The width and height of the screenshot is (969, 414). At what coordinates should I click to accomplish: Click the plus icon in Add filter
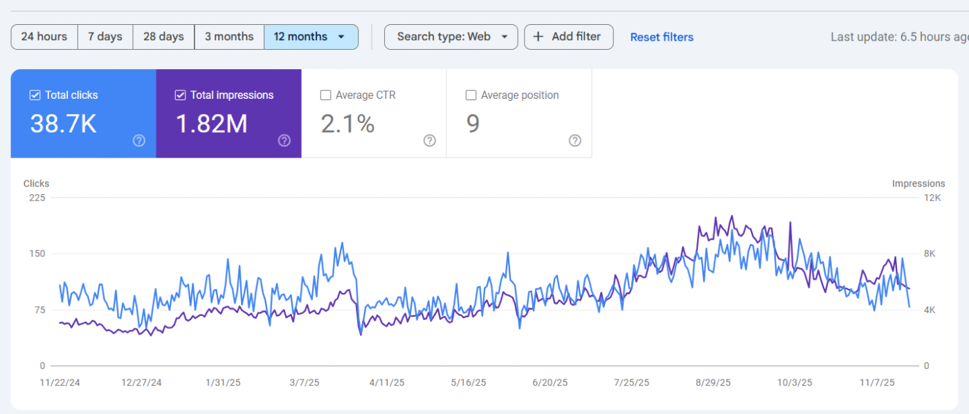click(x=538, y=37)
